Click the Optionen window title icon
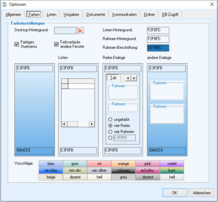The image size is (218, 202). pos(5,4)
